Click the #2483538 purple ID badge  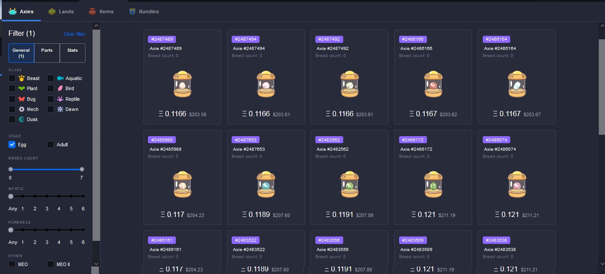pos(496,240)
